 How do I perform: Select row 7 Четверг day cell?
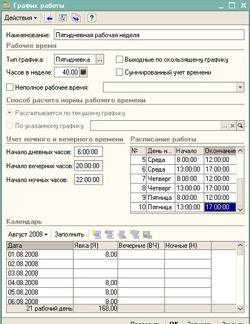tap(161, 178)
